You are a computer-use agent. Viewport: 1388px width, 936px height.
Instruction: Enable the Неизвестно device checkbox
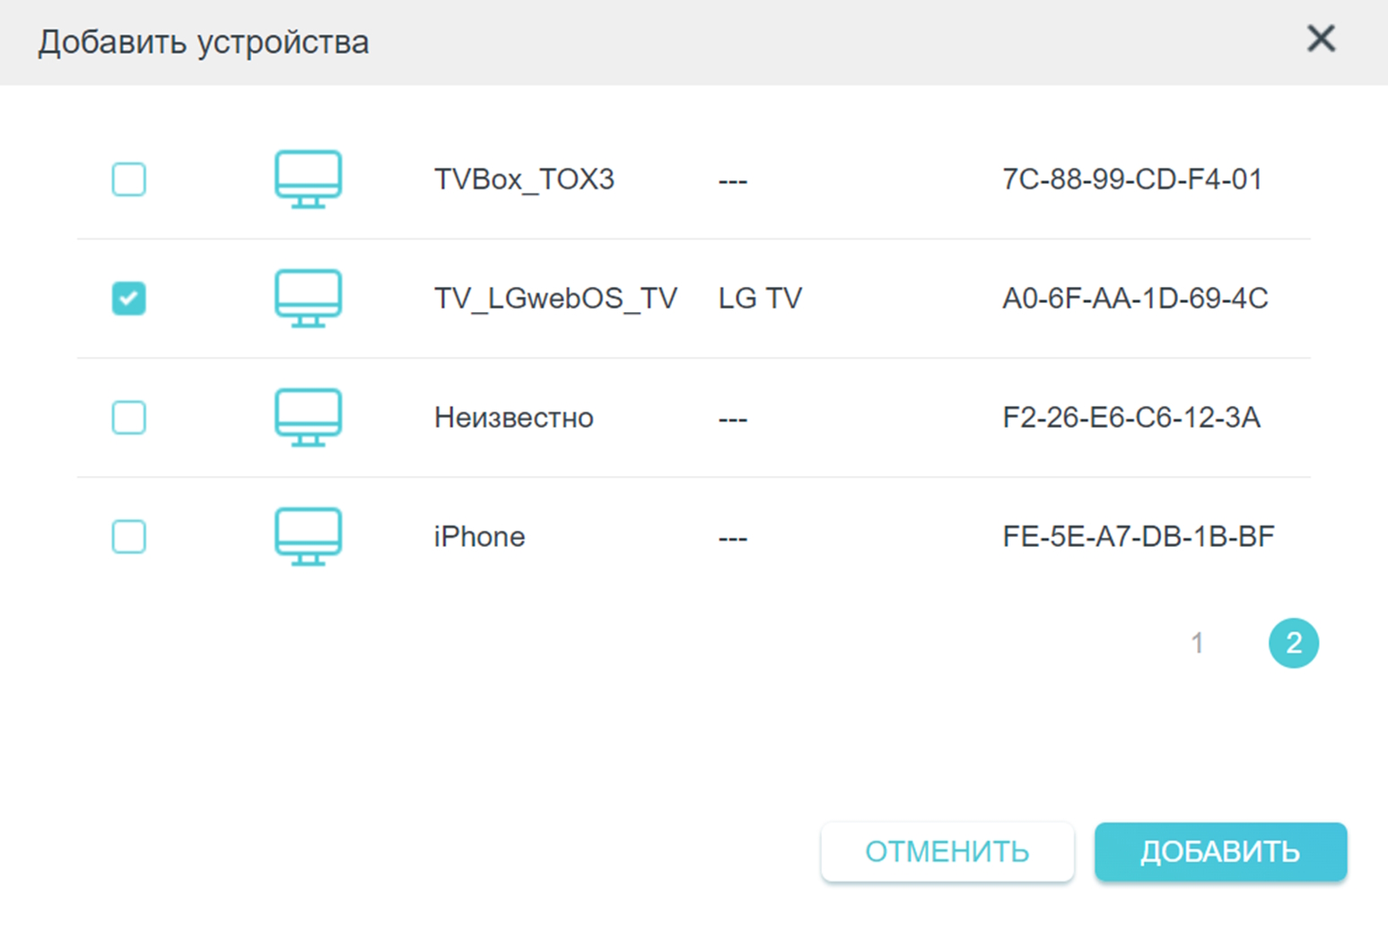(x=129, y=418)
